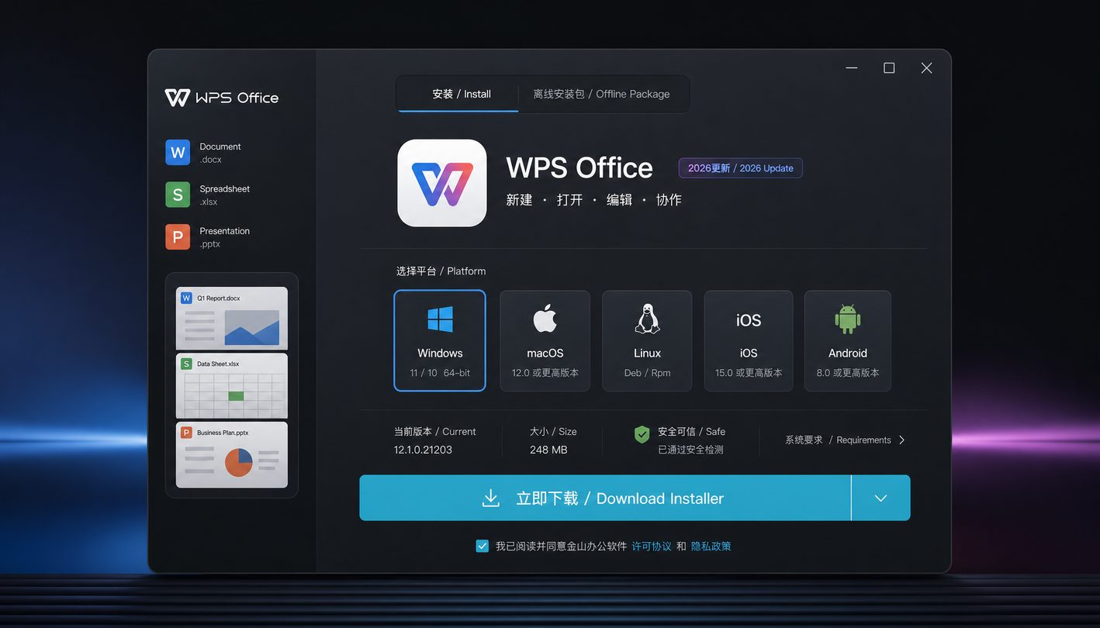This screenshot has height=628, width=1100.
Task: Click the version number 12.1.0.21203
Action: (x=423, y=450)
